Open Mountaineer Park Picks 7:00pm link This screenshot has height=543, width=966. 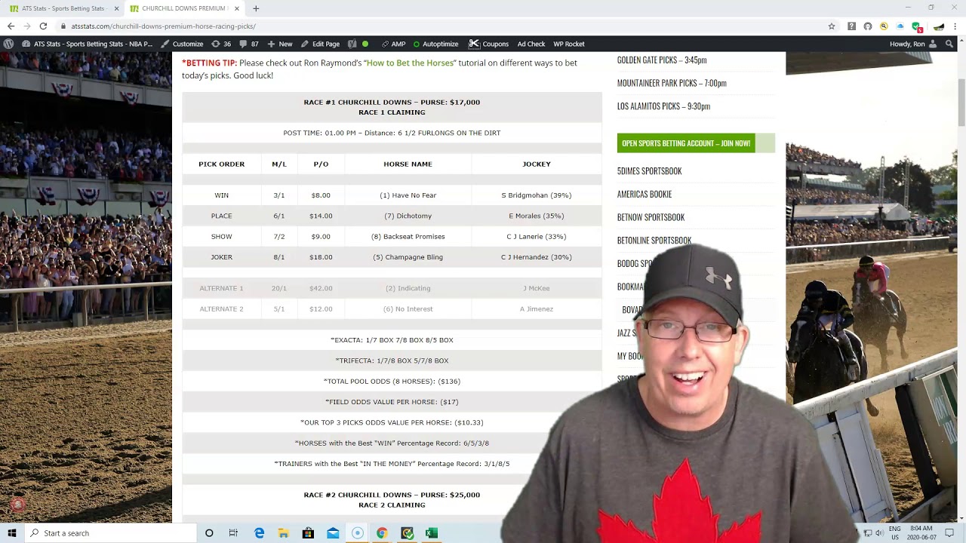[672, 83]
